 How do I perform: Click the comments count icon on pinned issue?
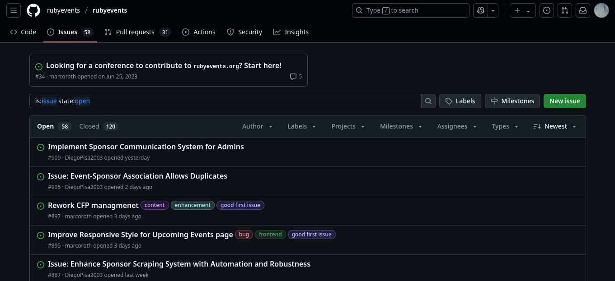(296, 77)
